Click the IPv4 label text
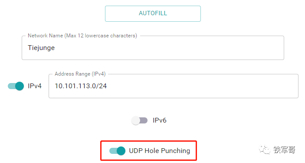 tap(35, 86)
